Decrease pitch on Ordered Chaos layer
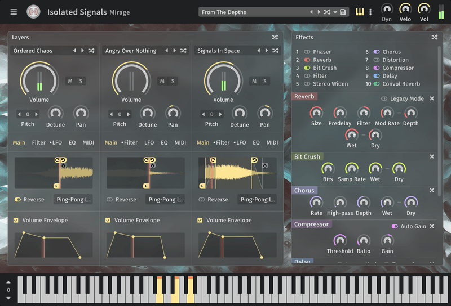 pos(19,114)
